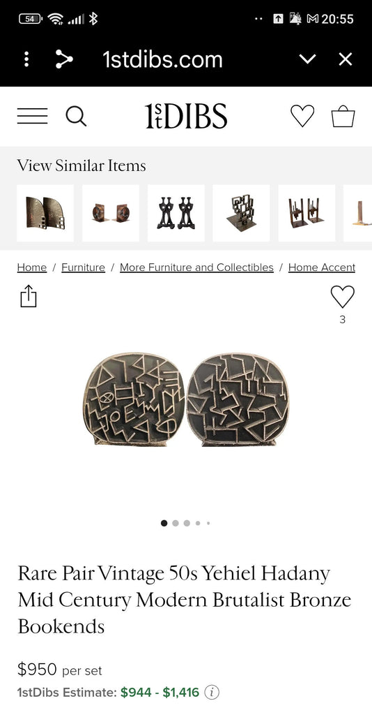
Task: Navigate to Furniture breadcrumb
Action: [x=83, y=267]
